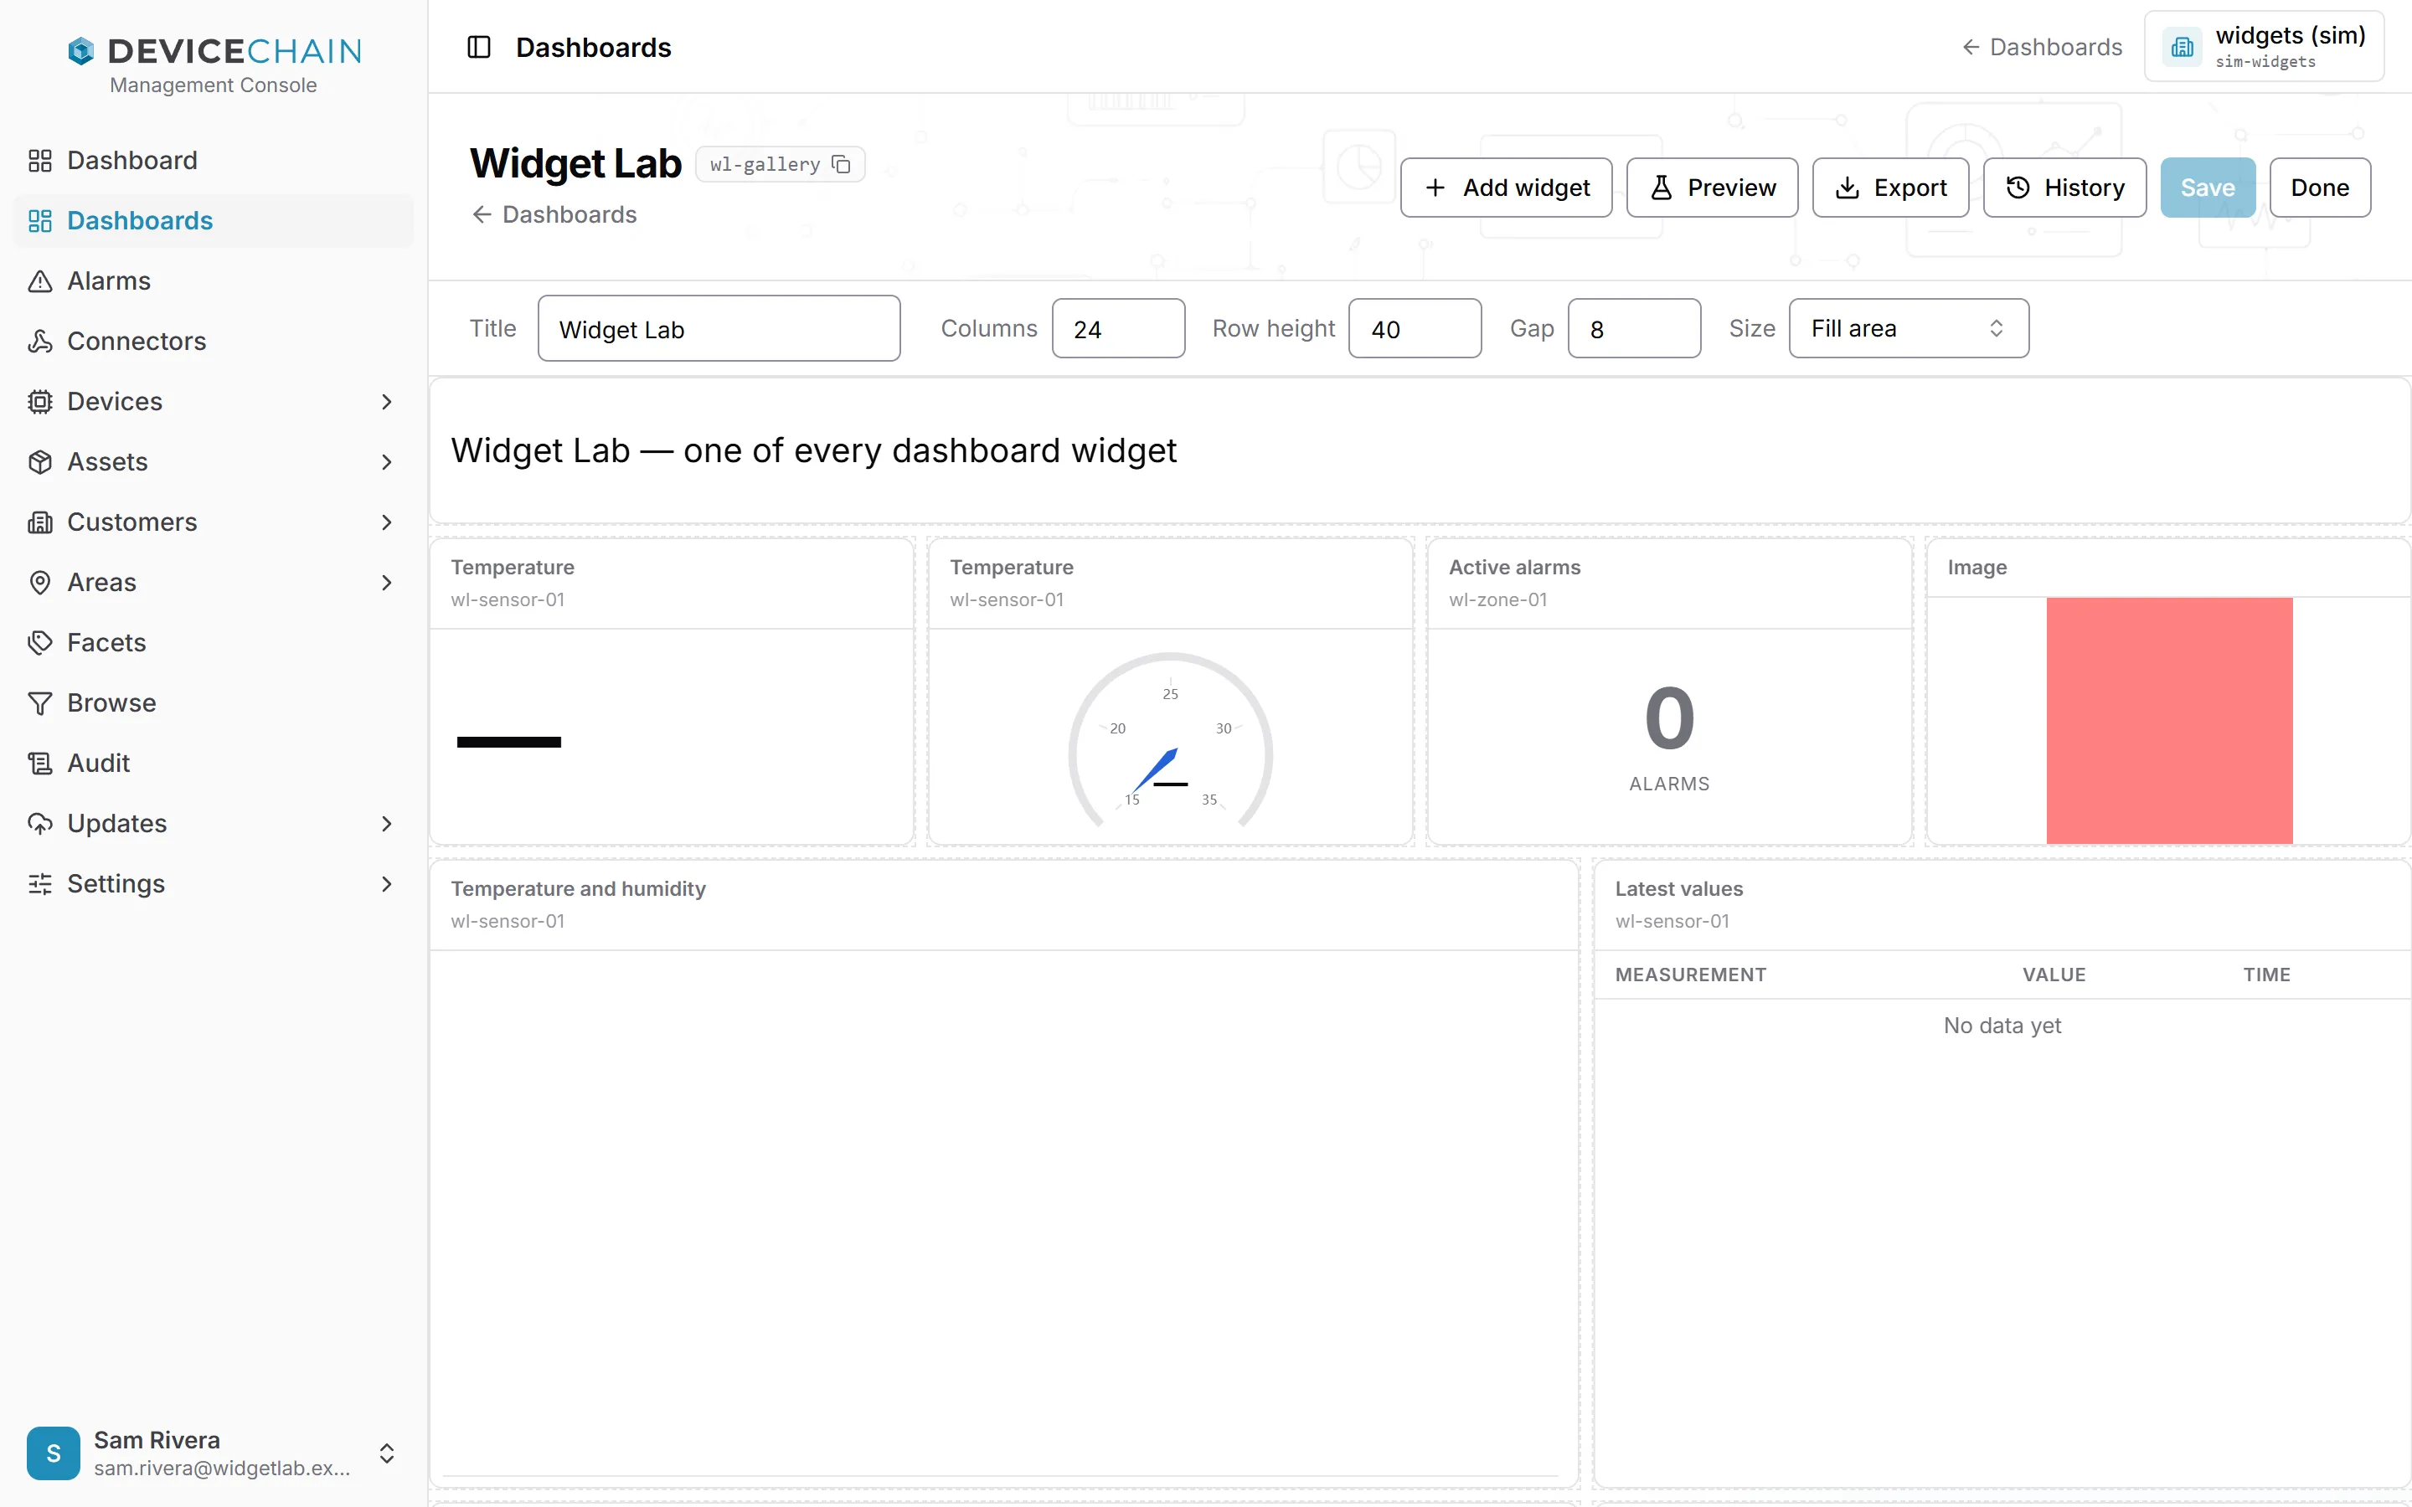Preview the dashboard
The width and height of the screenshot is (2412, 1507).
click(1713, 188)
